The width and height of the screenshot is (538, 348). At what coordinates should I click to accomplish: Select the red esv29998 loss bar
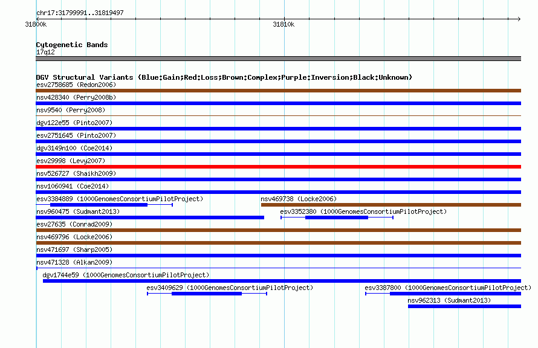[278, 167]
